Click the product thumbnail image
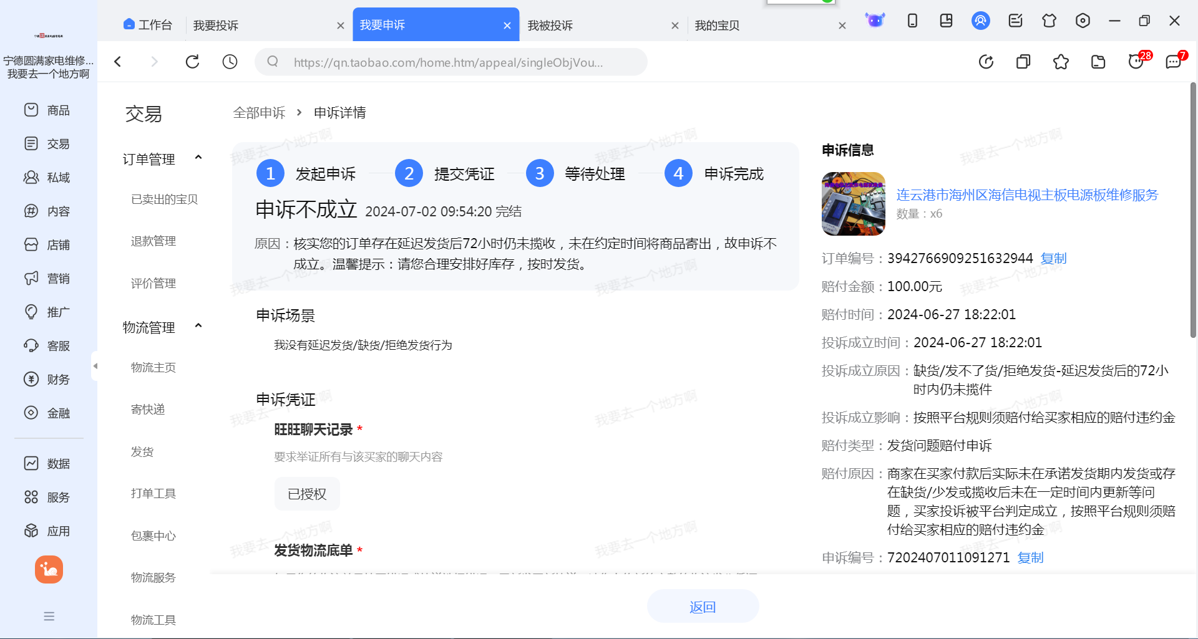Screen dimensions: 1198x639 pyautogui.click(x=853, y=204)
